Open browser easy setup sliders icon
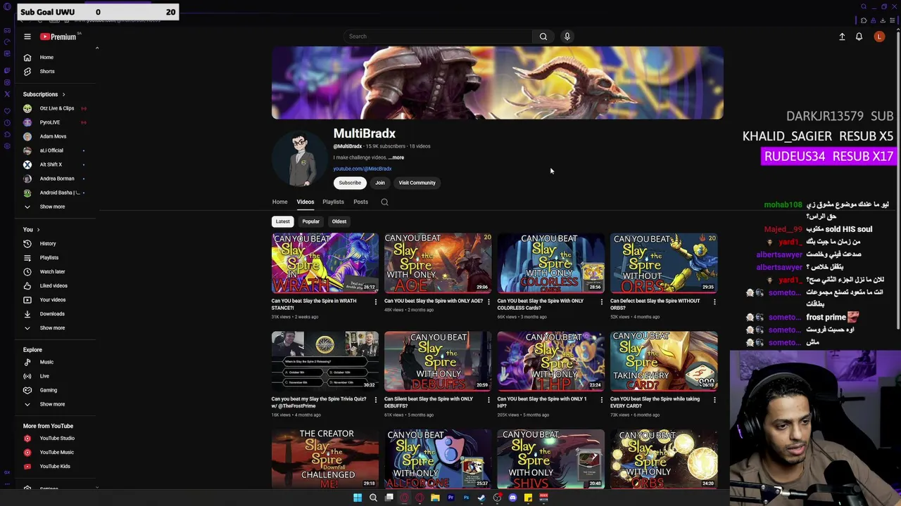The image size is (901, 506). (893, 20)
